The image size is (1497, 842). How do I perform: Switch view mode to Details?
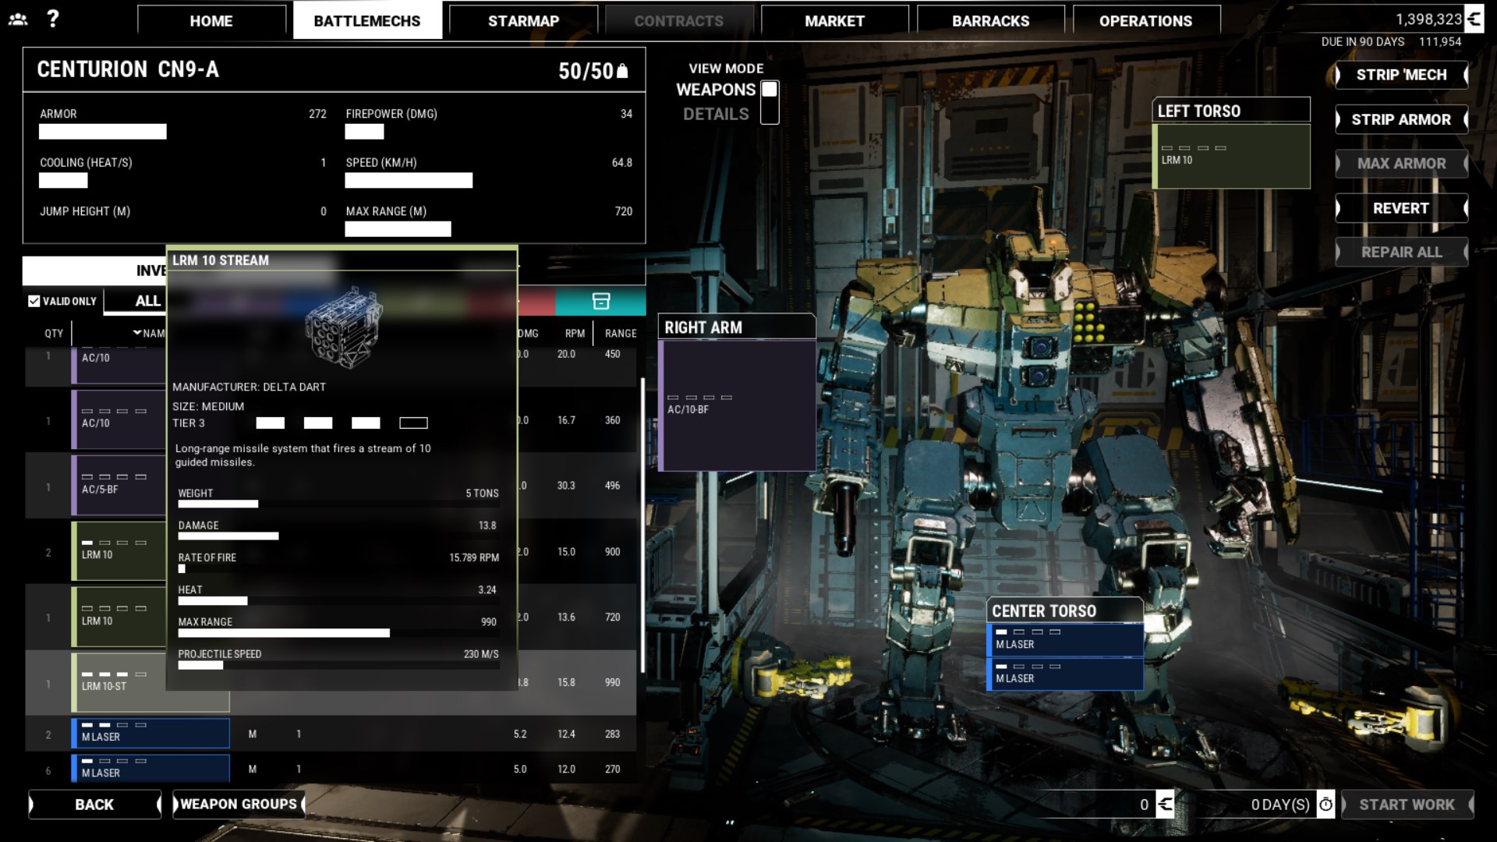point(715,115)
